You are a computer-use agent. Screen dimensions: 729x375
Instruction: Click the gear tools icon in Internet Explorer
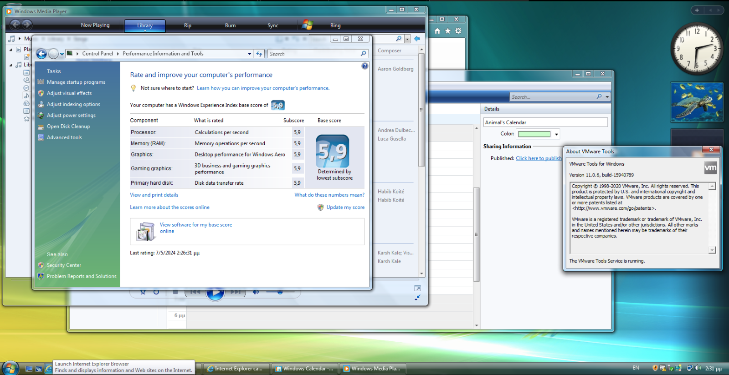tap(458, 31)
